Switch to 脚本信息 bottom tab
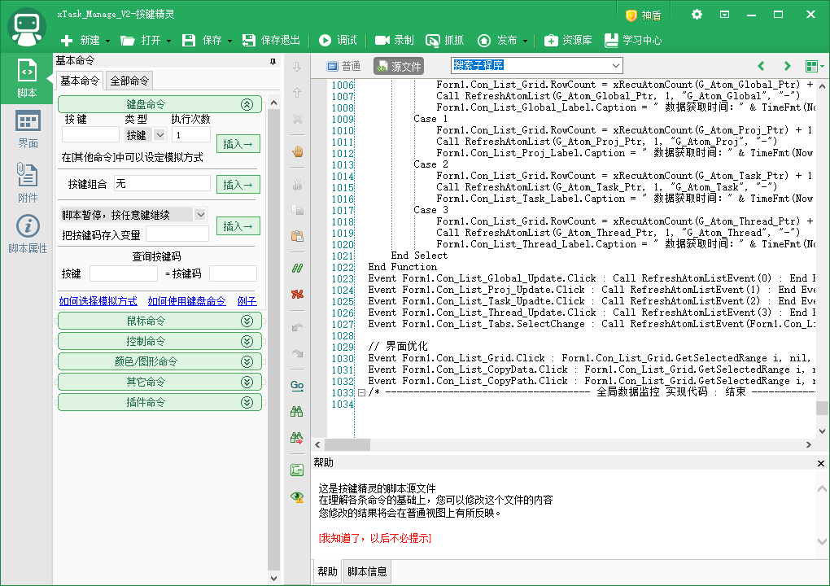This screenshot has height=586, width=830. tap(367, 571)
